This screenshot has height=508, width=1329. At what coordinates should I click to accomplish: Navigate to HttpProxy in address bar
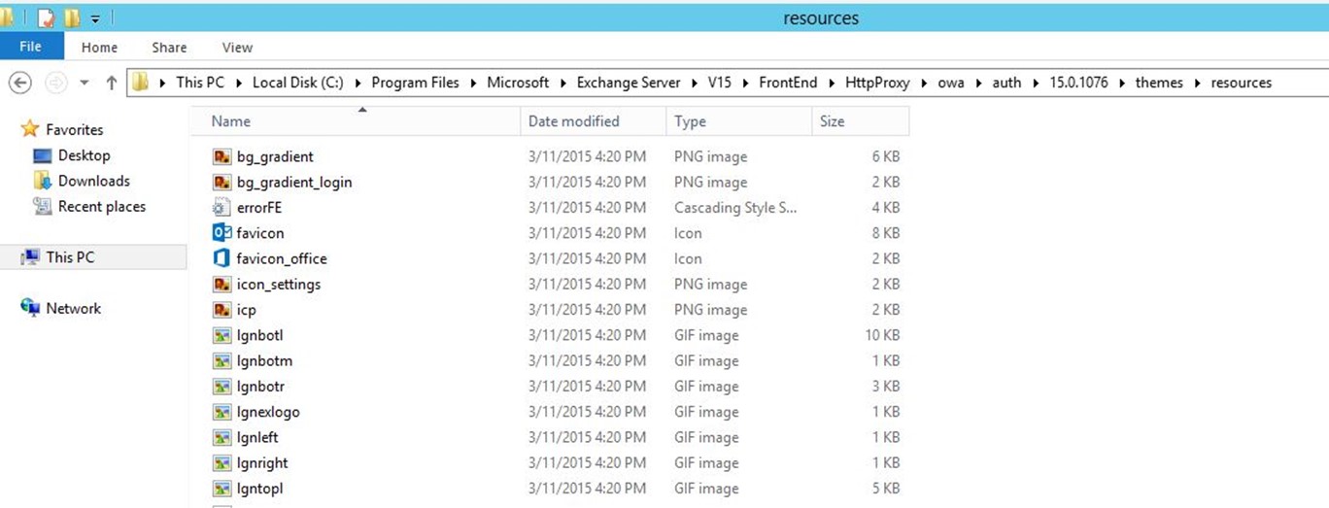pyautogui.click(x=877, y=83)
